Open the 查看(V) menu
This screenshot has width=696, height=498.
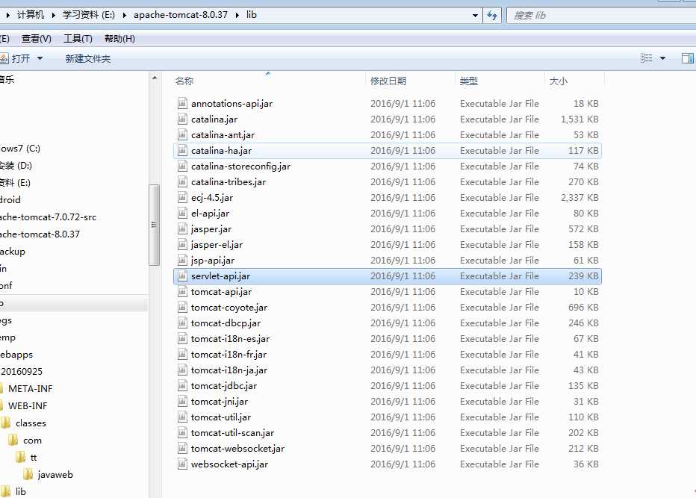pos(37,39)
